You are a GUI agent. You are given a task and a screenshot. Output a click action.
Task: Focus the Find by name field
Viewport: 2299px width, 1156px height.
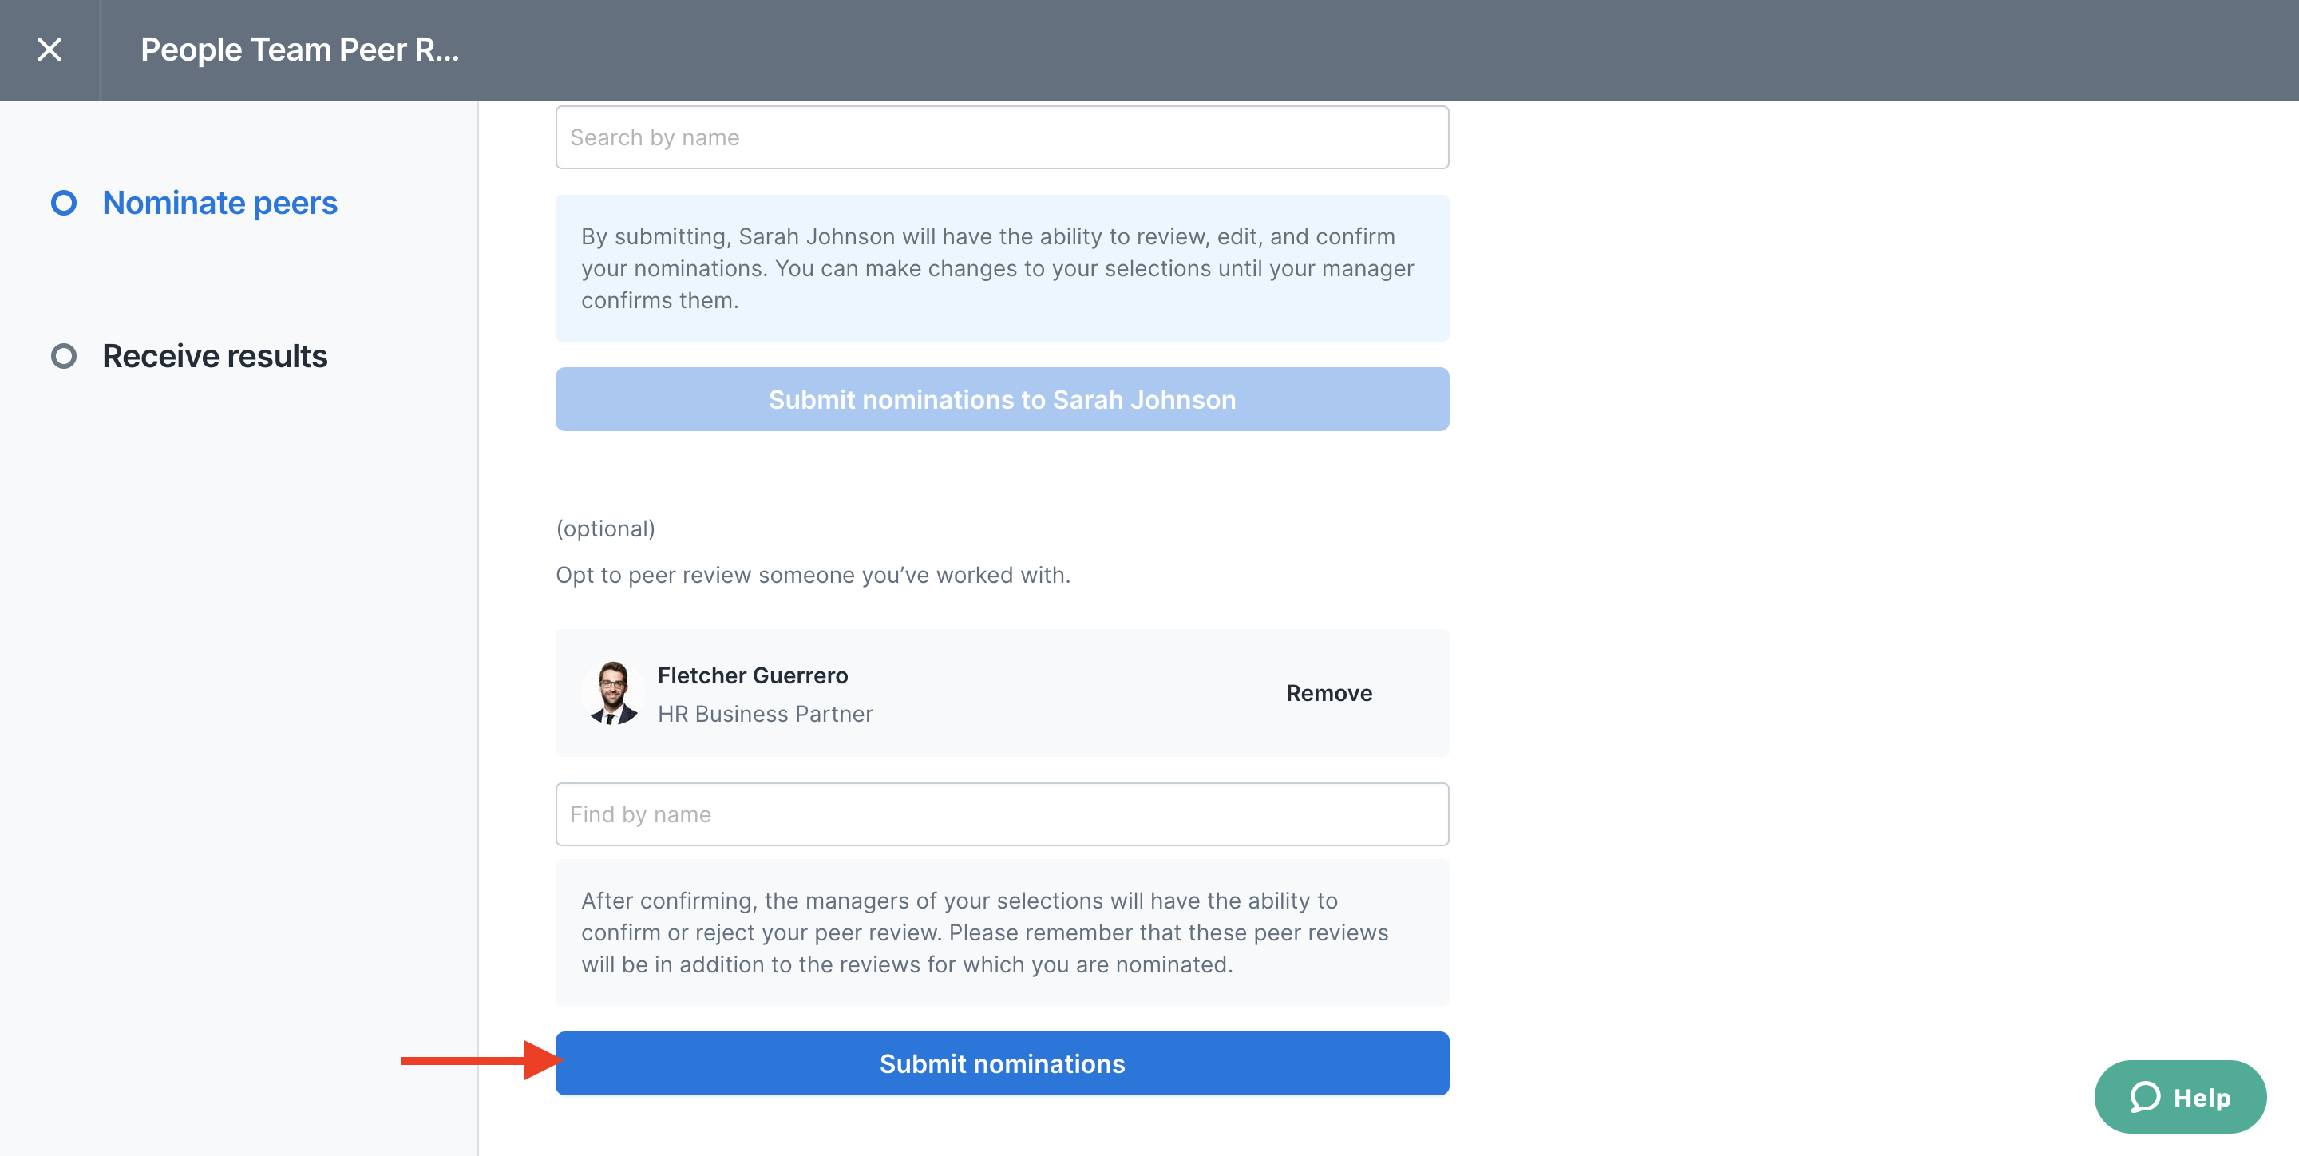click(1001, 814)
